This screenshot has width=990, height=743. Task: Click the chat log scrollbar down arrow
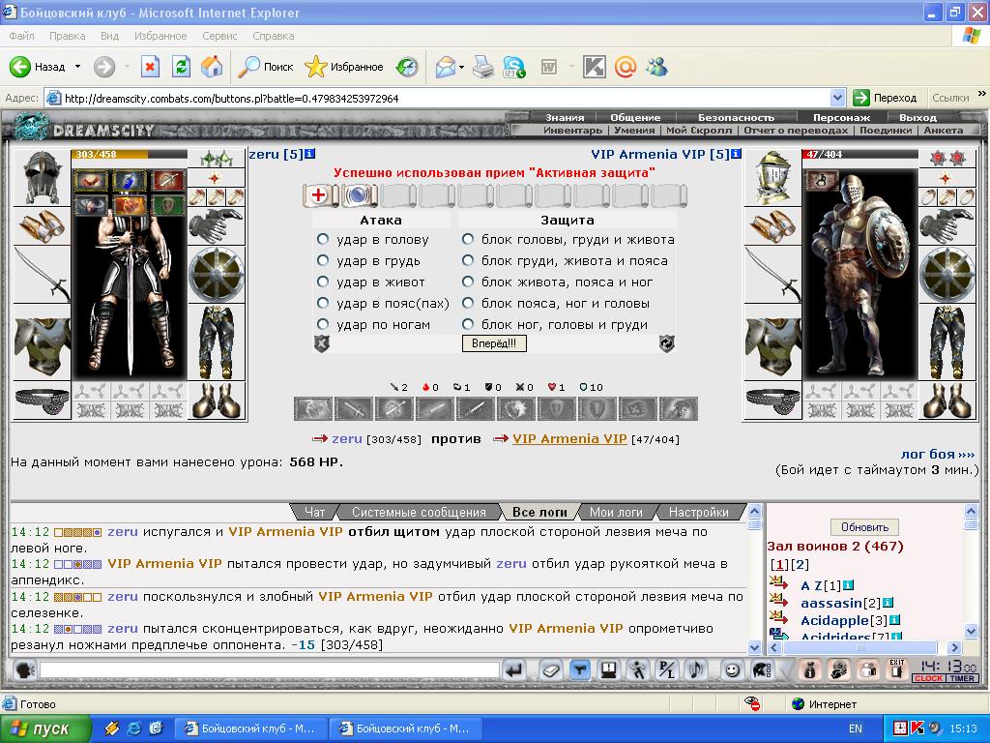pyautogui.click(x=754, y=647)
